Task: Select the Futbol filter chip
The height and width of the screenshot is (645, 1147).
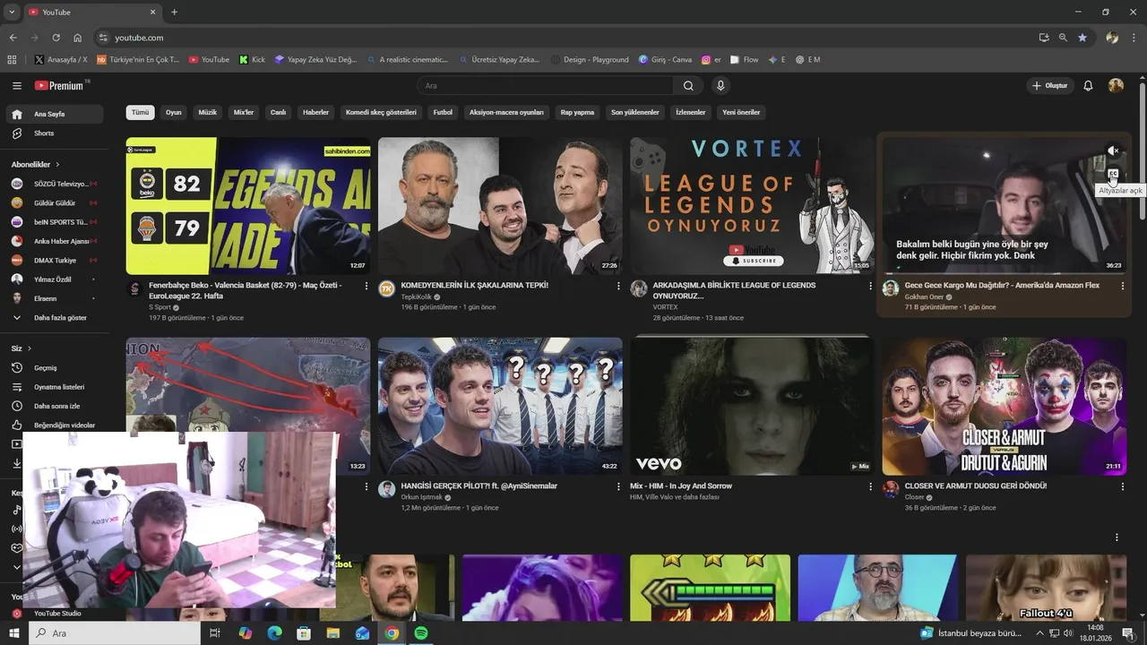Action: tap(443, 113)
